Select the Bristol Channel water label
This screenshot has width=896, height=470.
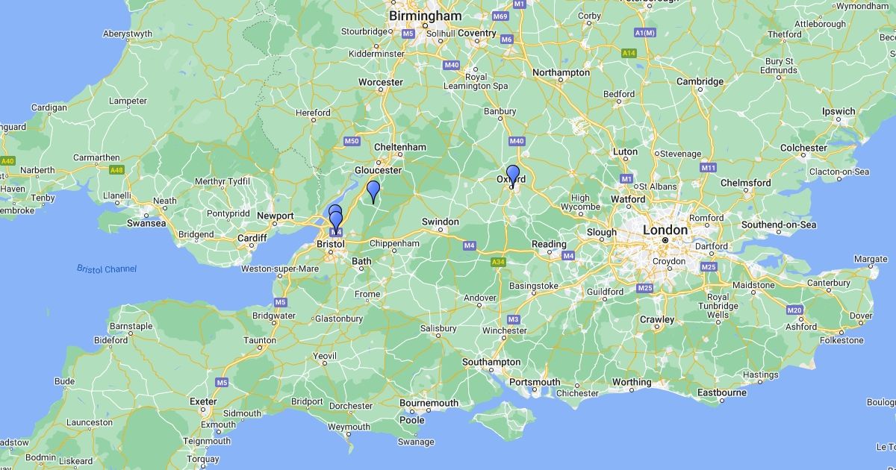[107, 269]
